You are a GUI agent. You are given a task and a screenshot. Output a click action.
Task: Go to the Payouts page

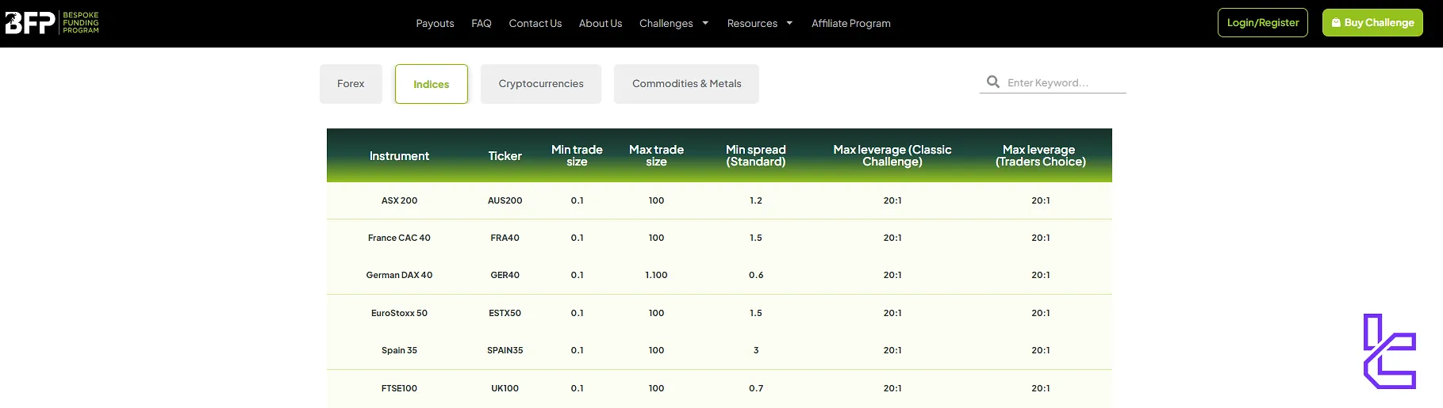pos(435,24)
